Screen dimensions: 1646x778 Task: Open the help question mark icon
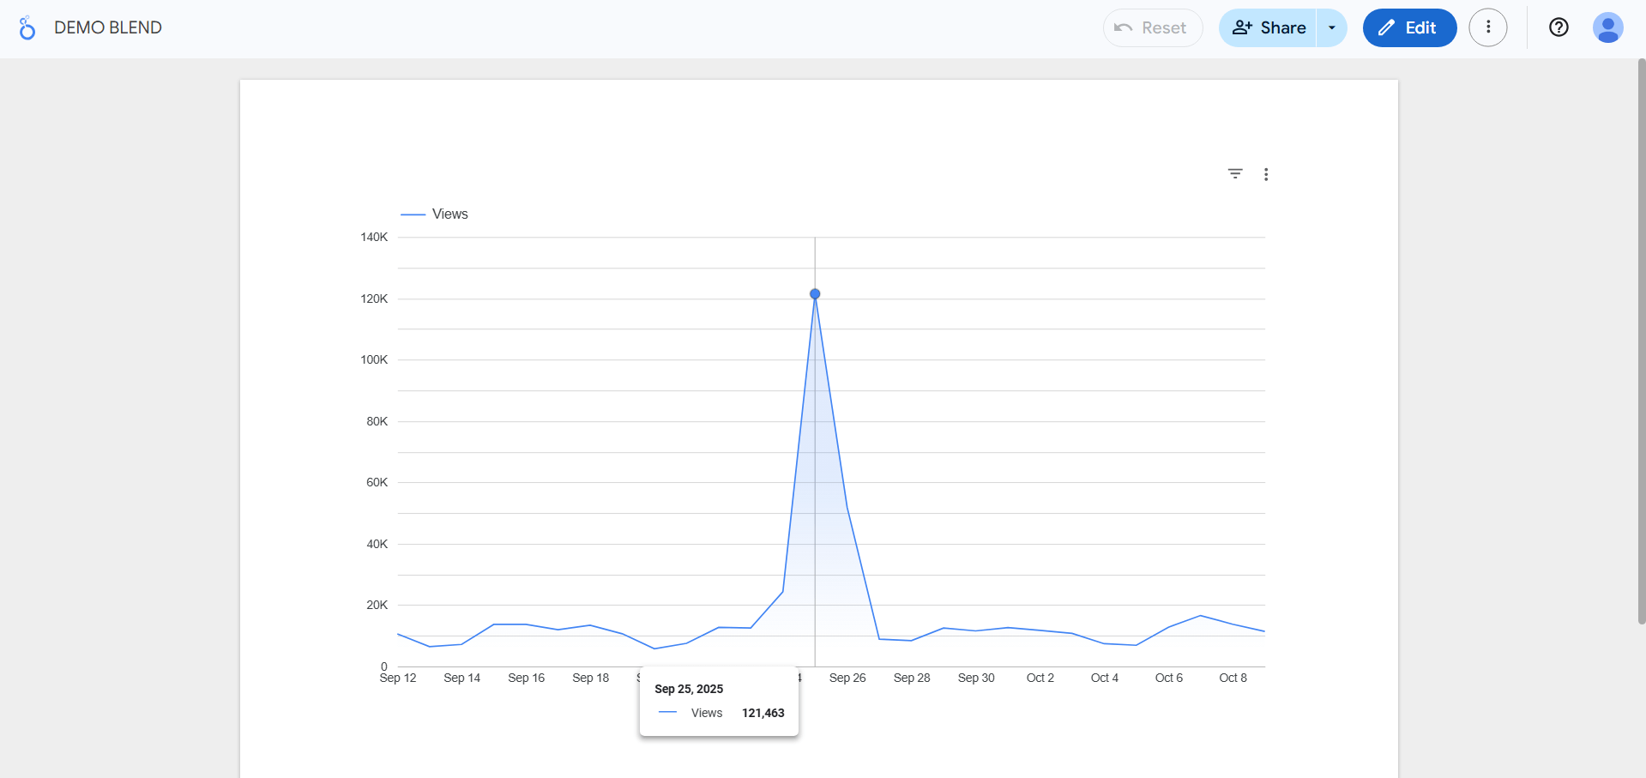pyautogui.click(x=1558, y=27)
